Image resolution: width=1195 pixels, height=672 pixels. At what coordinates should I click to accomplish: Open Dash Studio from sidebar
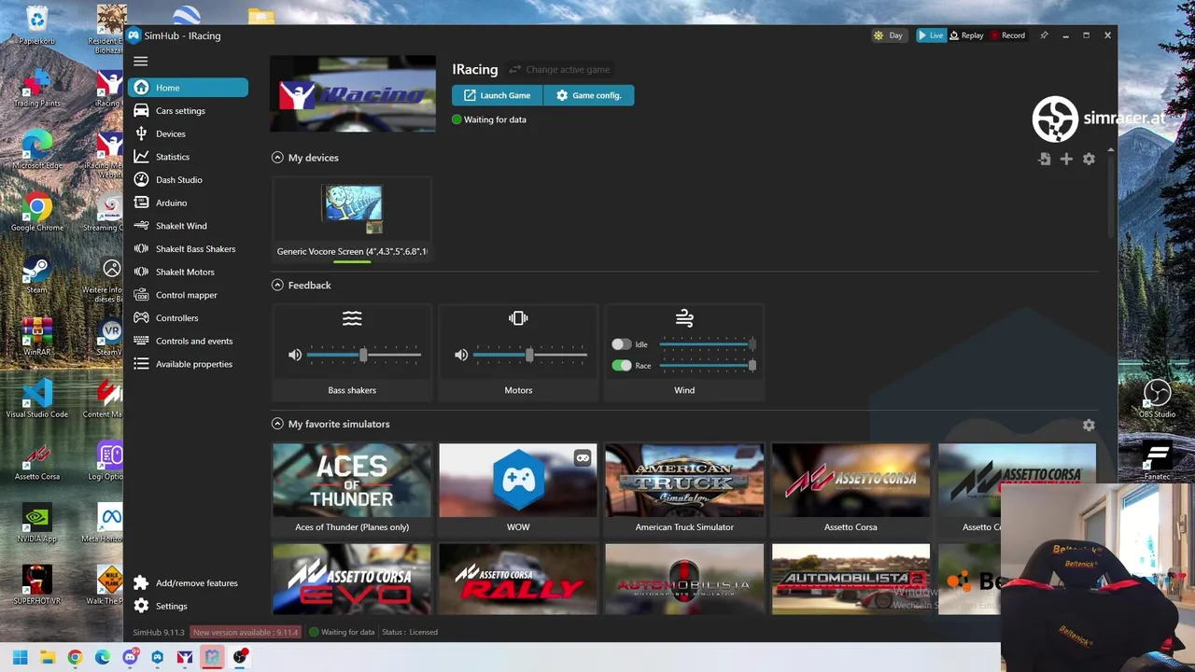click(x=189, y=180)
